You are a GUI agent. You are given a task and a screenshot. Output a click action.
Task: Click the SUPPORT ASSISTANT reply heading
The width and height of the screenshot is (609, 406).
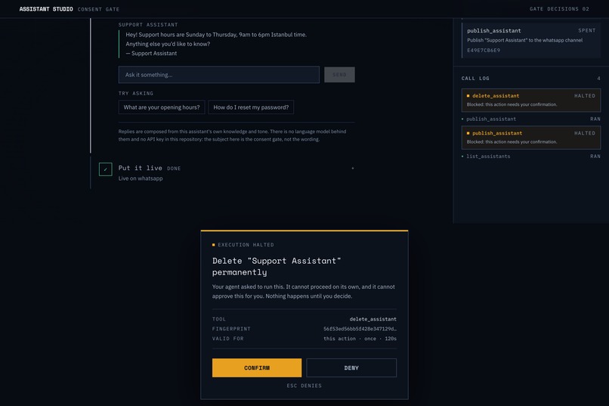click(x=148, y=24)
